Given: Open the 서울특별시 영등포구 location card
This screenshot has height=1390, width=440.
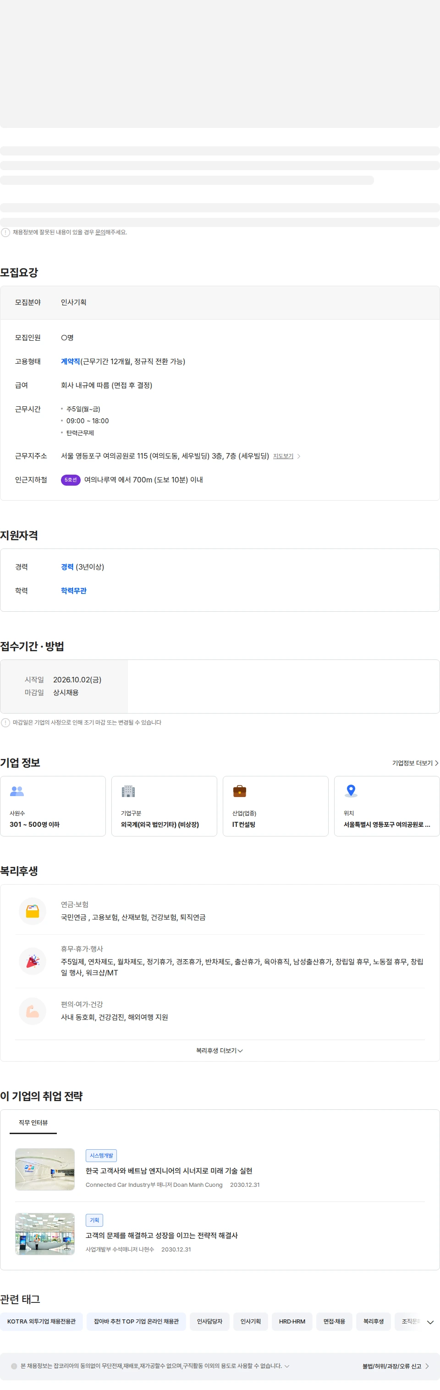Looking at the screenshot, I should tap(387, 806).
